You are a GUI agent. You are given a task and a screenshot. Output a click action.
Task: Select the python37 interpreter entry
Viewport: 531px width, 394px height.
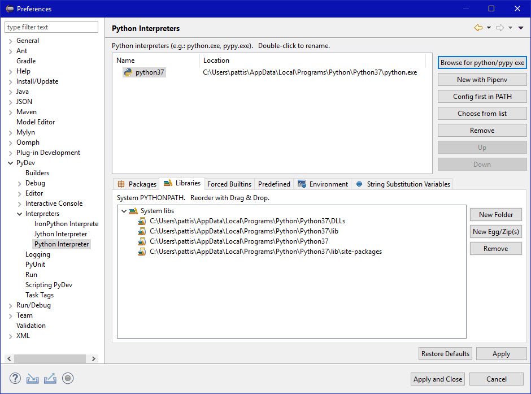click(149, 72)
